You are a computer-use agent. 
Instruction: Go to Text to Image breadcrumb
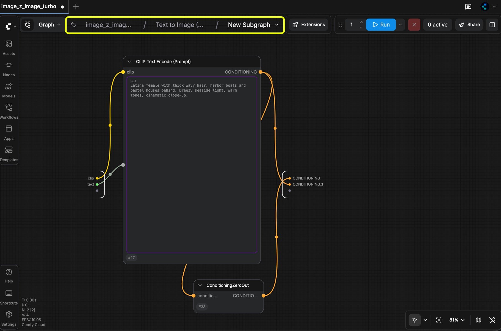point(179,25)
